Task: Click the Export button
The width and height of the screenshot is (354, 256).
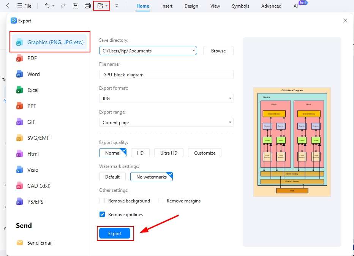Action: click(x=115, y=233)
